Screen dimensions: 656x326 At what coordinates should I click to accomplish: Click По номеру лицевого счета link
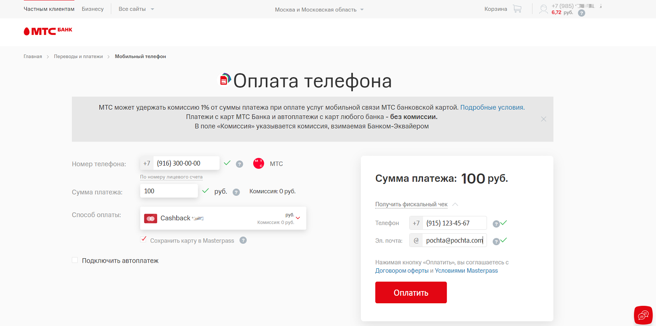(171, 177)
